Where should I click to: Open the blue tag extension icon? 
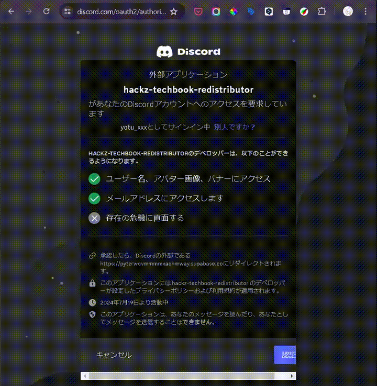tap(251, 12)
